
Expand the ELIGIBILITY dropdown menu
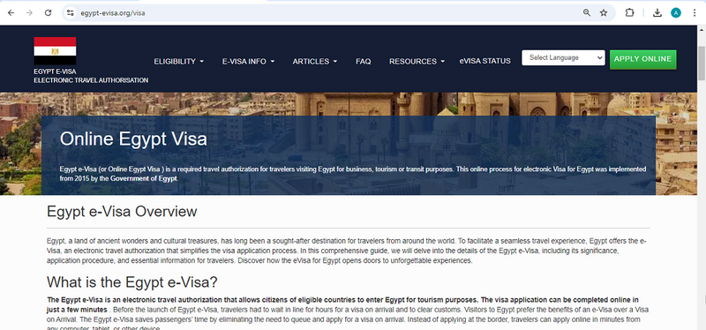click(x=179, y=61)
